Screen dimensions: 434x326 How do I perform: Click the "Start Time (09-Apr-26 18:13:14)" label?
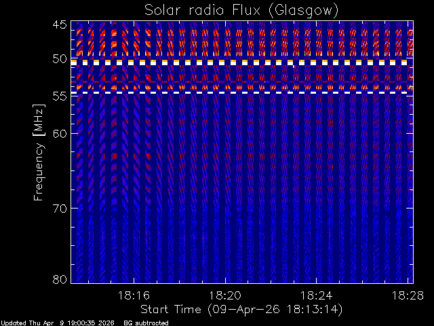241,309
